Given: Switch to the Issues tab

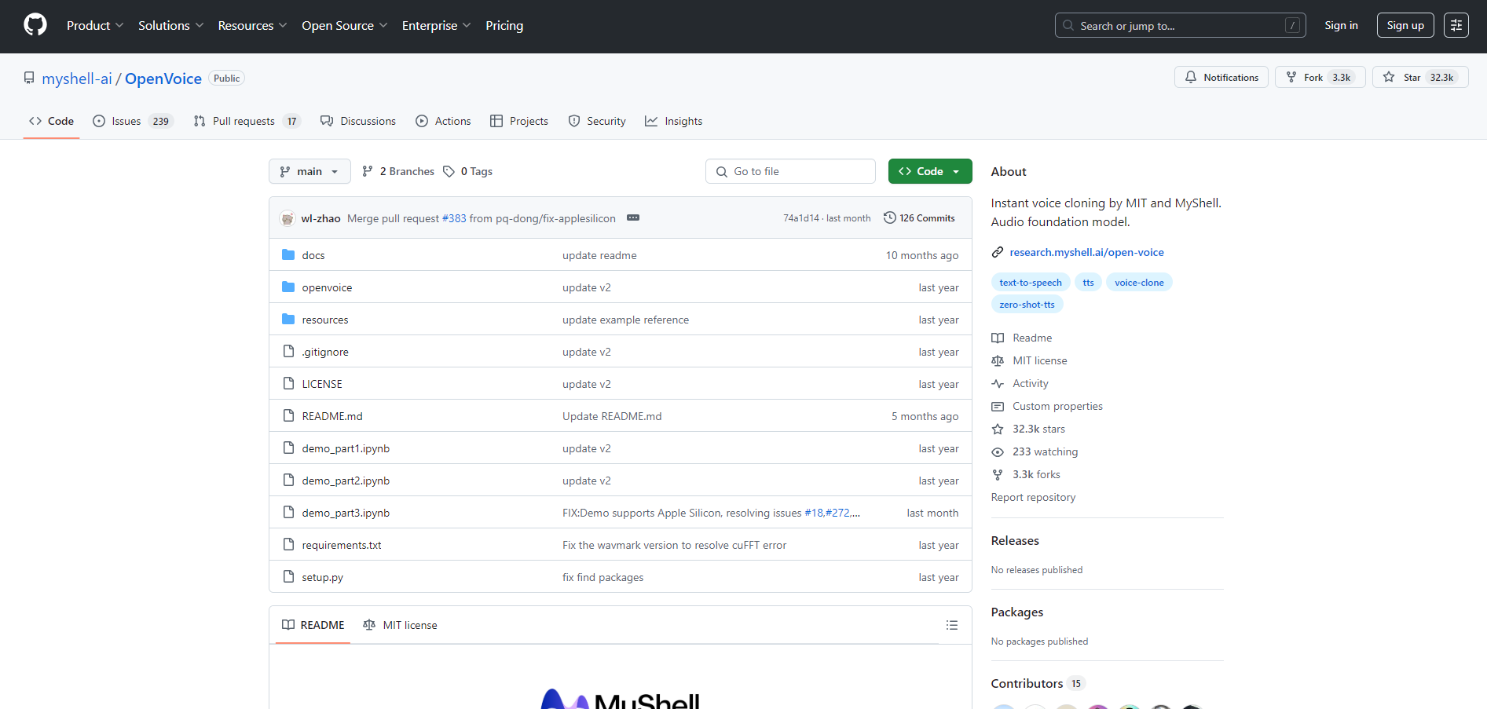Looking at the screenshot, I should click(133, 121).
